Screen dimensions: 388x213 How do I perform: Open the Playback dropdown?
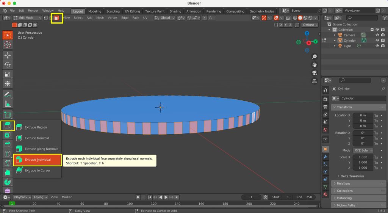tap(22, 197)
